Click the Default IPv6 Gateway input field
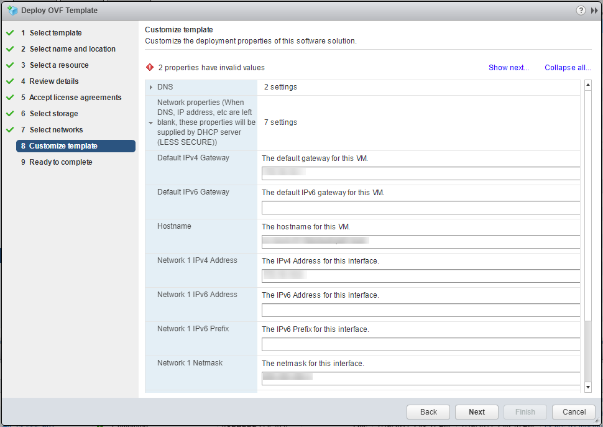The image size is (603, 427). tap(420, 208)
